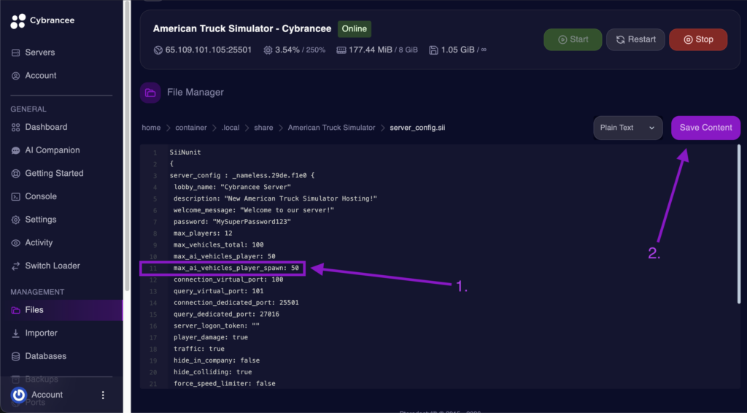Click the Databases stack icon
The width and height of the screenshot is (747, 413).
16,356
